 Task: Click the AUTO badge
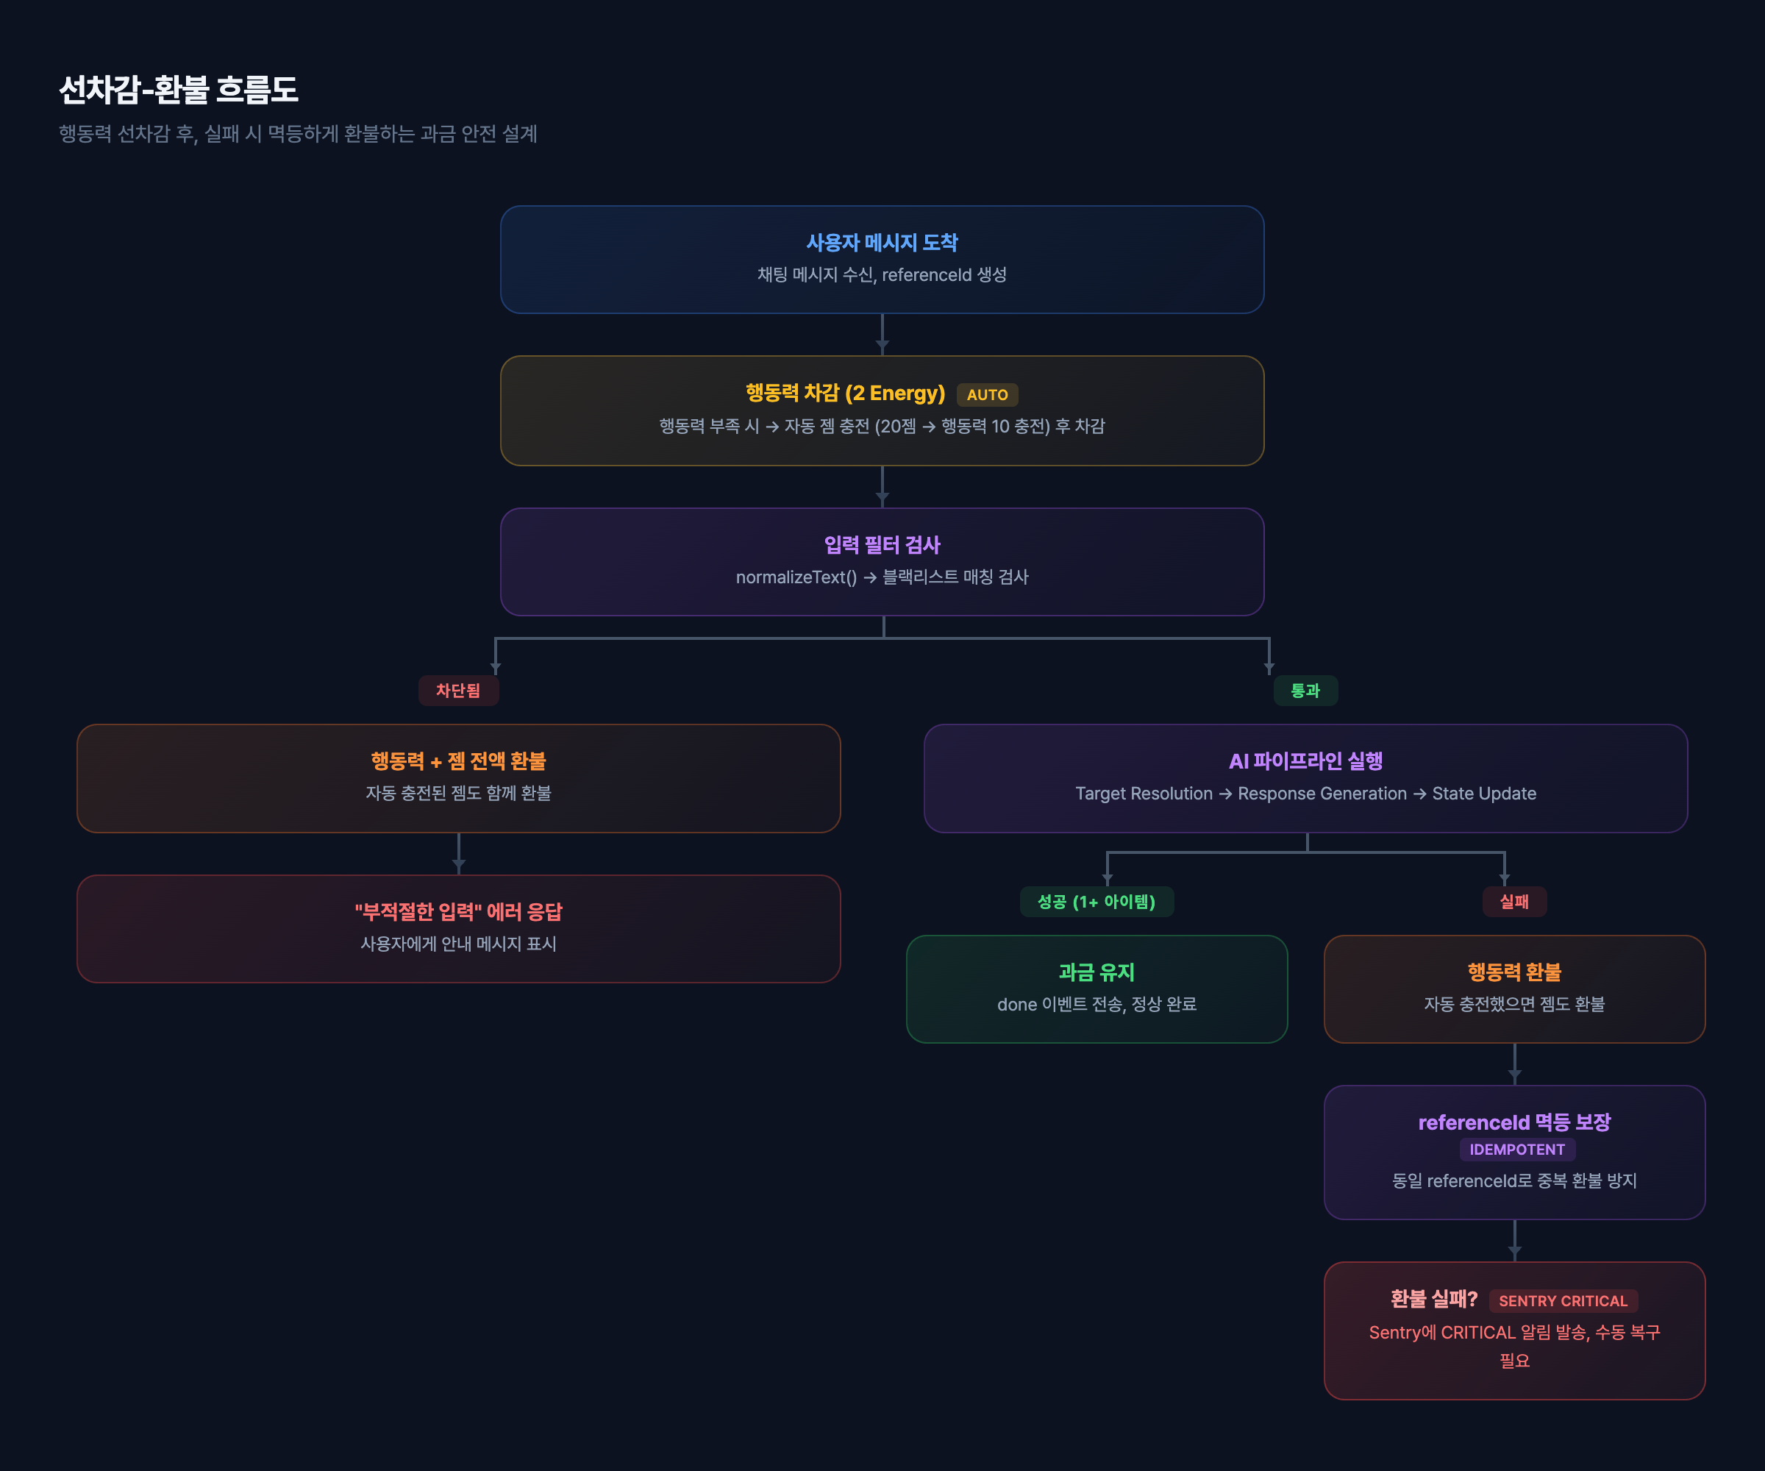point(987,394)
